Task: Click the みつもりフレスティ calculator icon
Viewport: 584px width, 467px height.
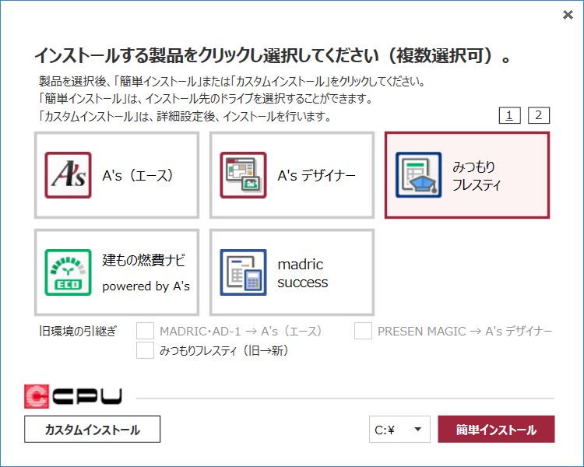Action: coord(419,175)
